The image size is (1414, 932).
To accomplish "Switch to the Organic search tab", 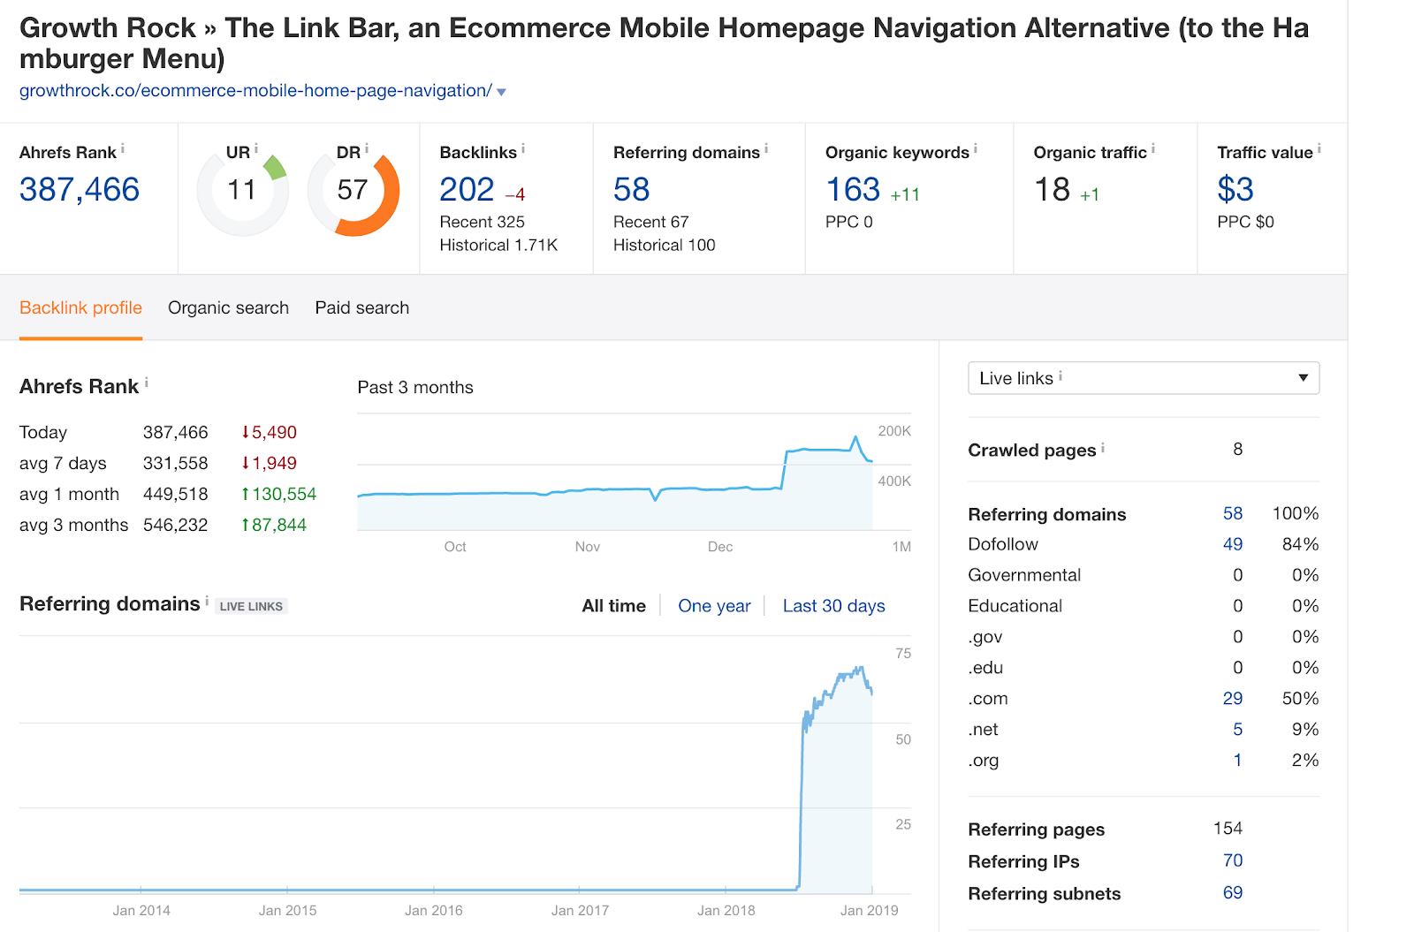I will [x=228, y=308].
